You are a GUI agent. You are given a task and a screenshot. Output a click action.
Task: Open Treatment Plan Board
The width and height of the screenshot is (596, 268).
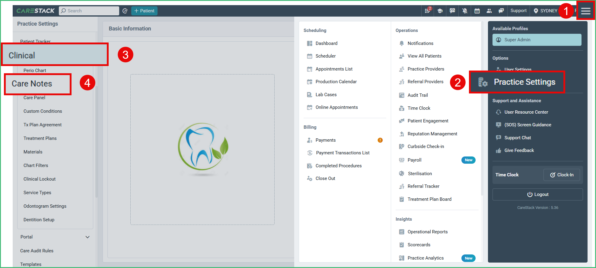pyautogui.click(x=429, y=199)
